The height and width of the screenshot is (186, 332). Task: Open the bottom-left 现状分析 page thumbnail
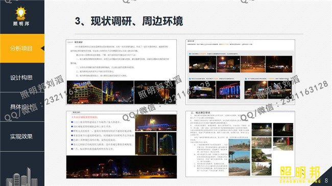click(122, 145)
